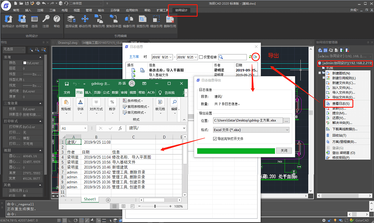Image resolution: width=374 pixels, height=223 pixels.
Task: Toggle 仅里程碑 checkbox
Action: (201, 57)
